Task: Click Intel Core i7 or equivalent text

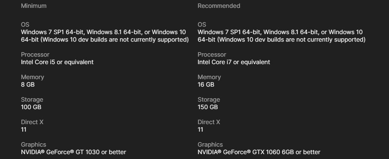Action: pos(234,62)
